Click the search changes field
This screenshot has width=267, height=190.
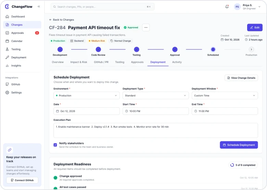(102, 7)
